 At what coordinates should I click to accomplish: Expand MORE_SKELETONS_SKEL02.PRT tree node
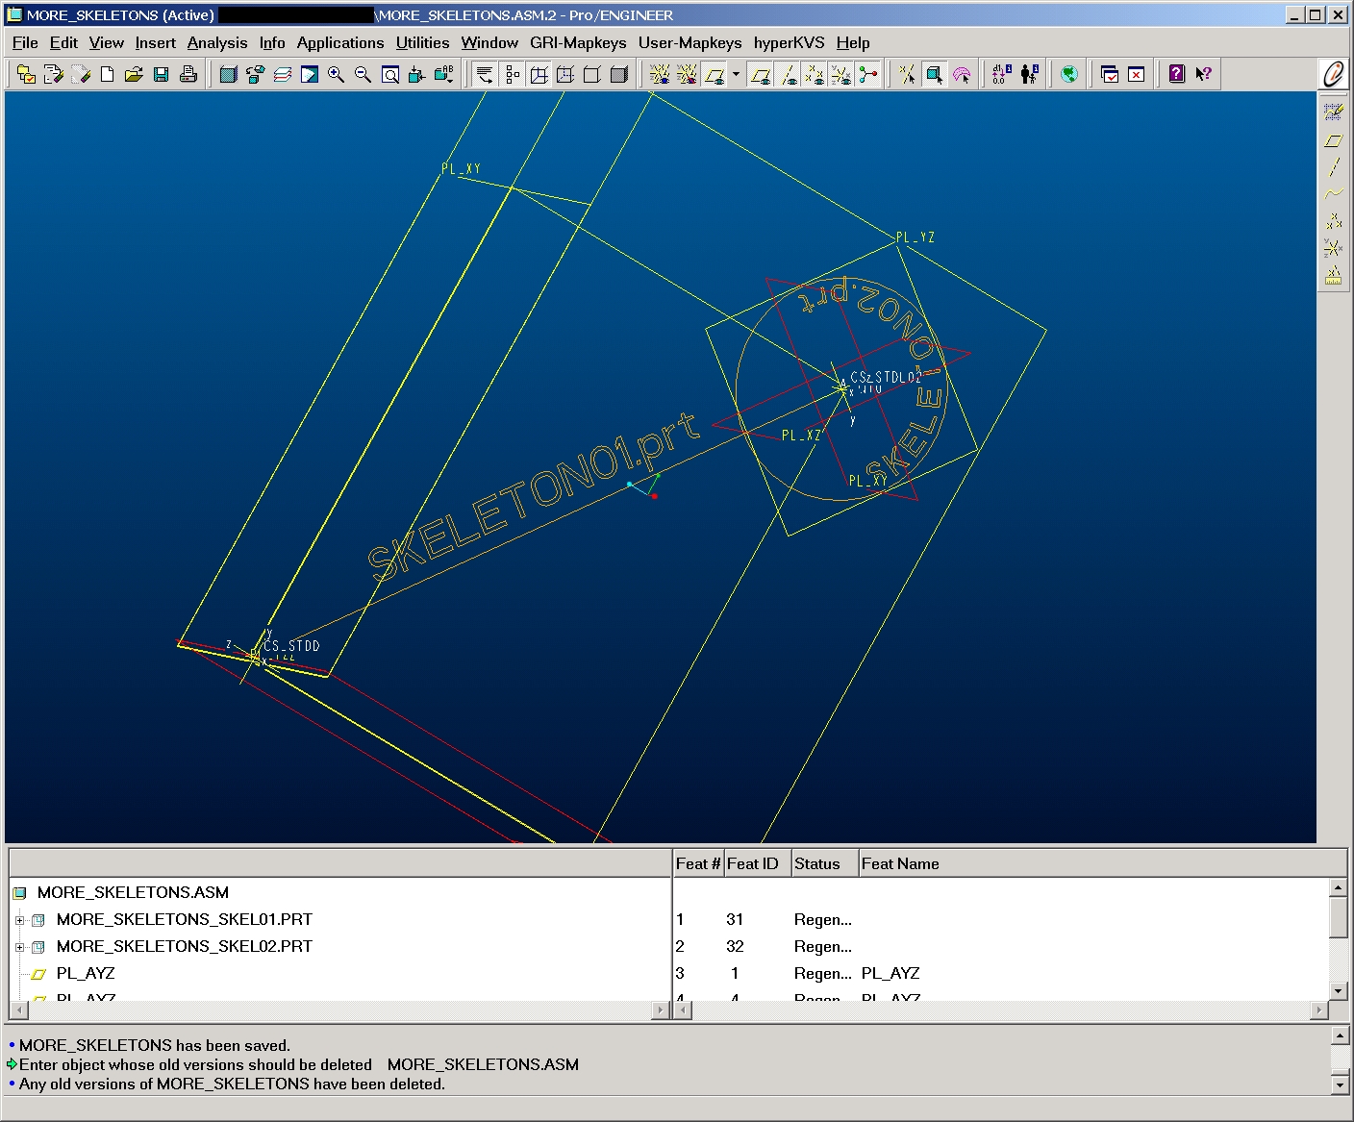pos(19,947)
